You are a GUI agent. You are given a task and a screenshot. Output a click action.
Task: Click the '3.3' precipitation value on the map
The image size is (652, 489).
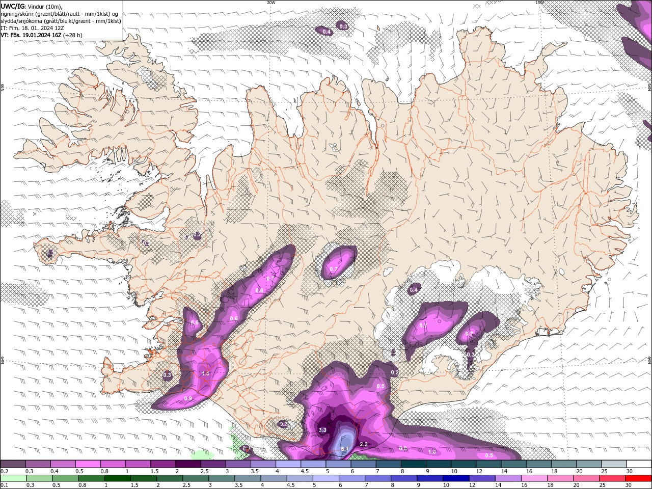coord(322,430)
